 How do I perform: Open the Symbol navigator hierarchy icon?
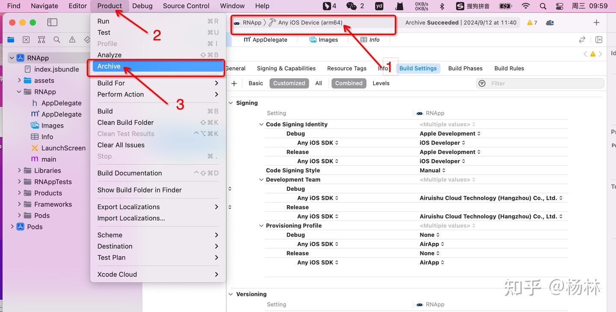pos(41,40)
